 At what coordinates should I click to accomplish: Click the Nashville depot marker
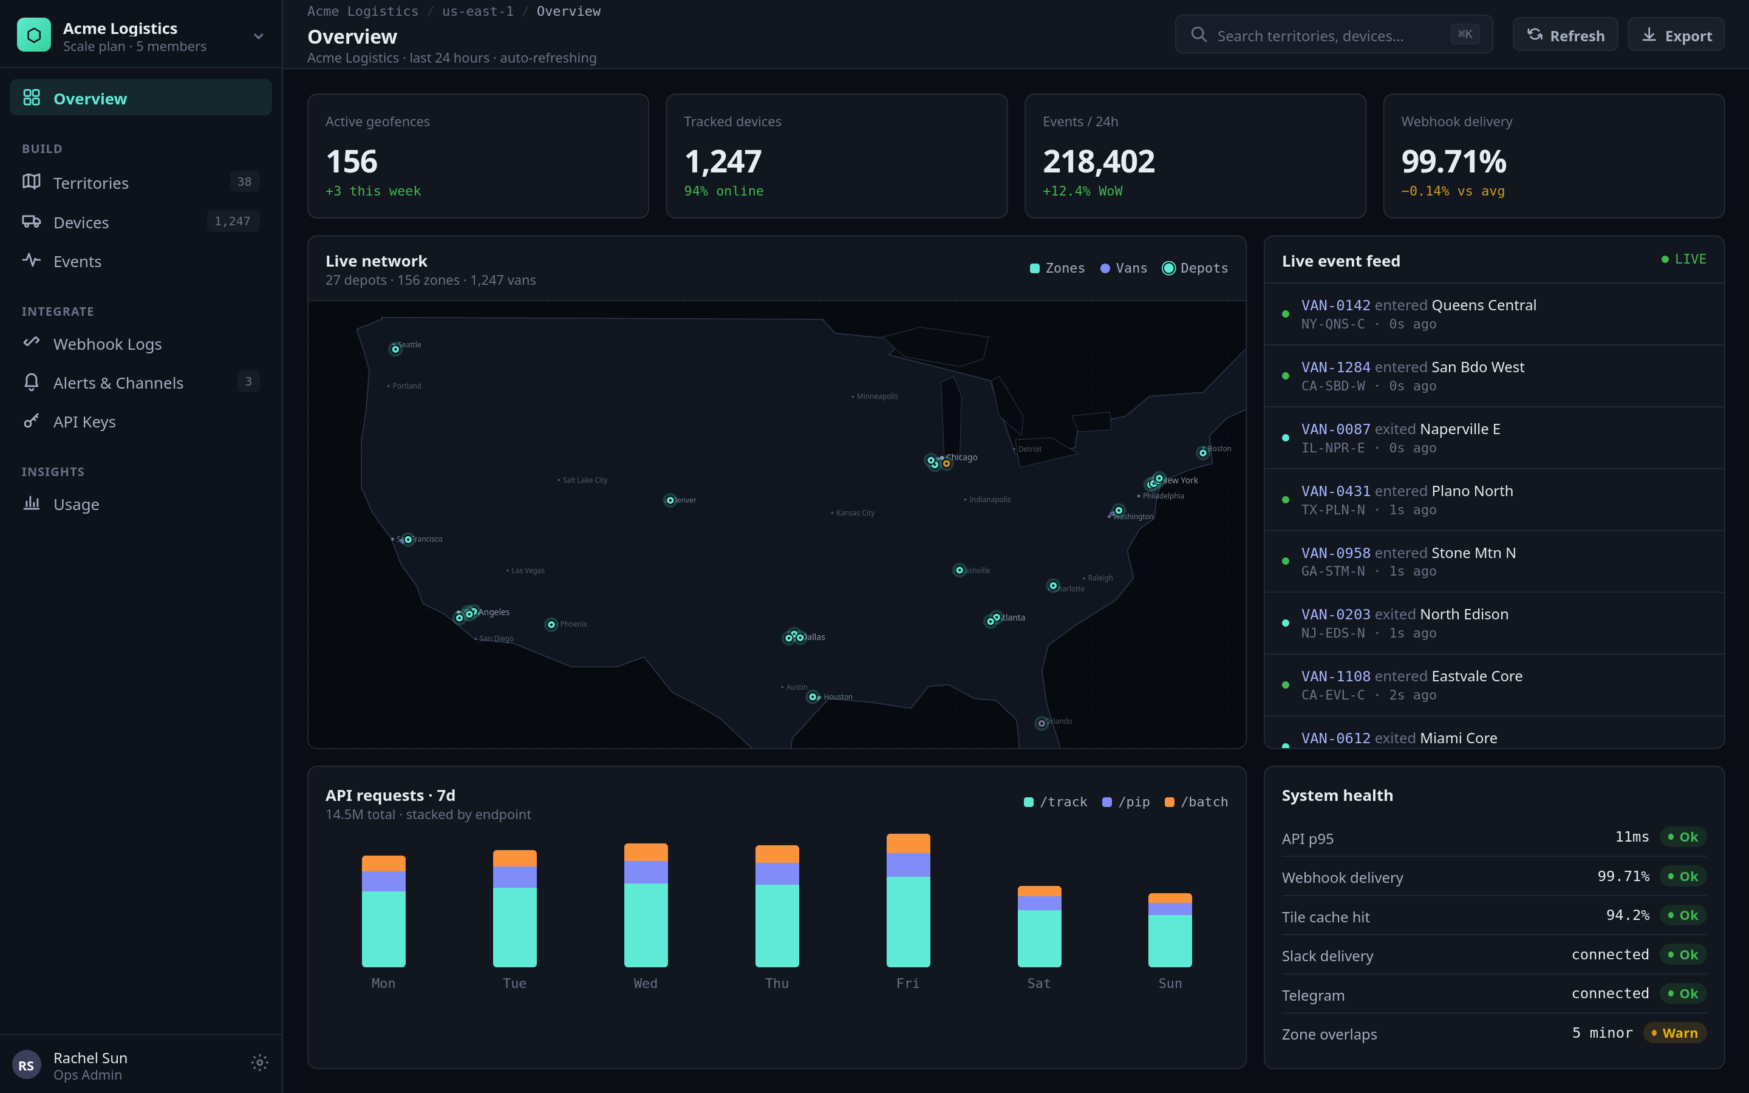click(x=959, y=570)
